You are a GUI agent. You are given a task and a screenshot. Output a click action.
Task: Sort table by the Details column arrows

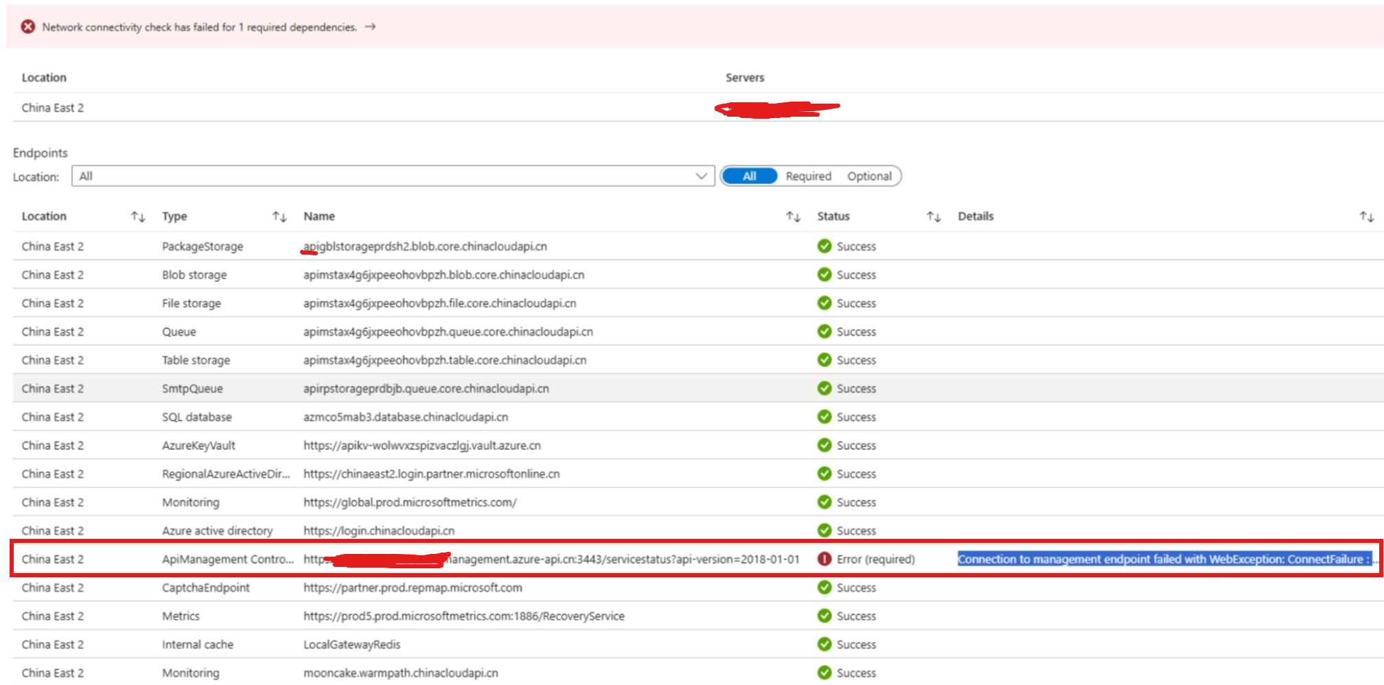click(x=1367, y=217)
